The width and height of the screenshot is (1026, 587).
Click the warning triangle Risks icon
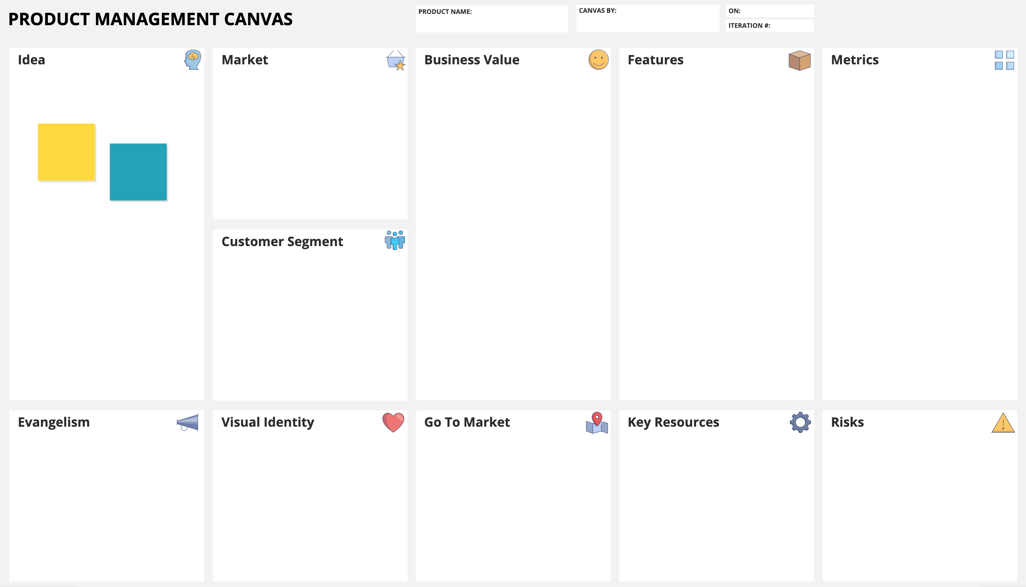point(1003,423)
